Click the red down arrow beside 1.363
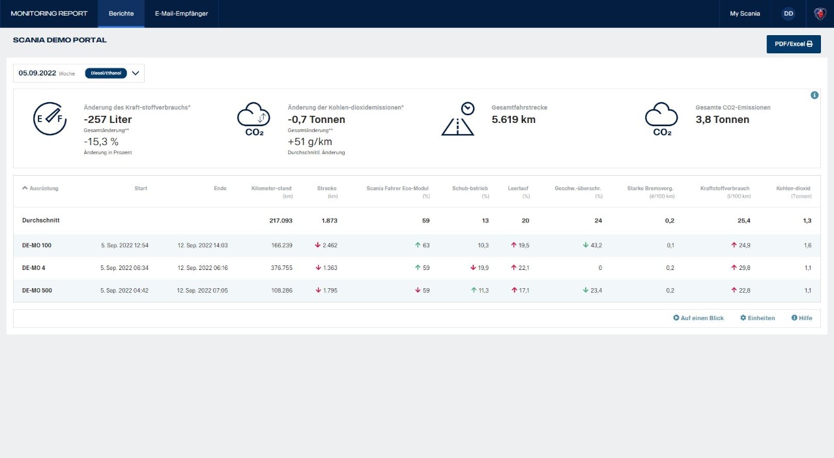This screenshot has height=458, width=834. pos(317,268)
